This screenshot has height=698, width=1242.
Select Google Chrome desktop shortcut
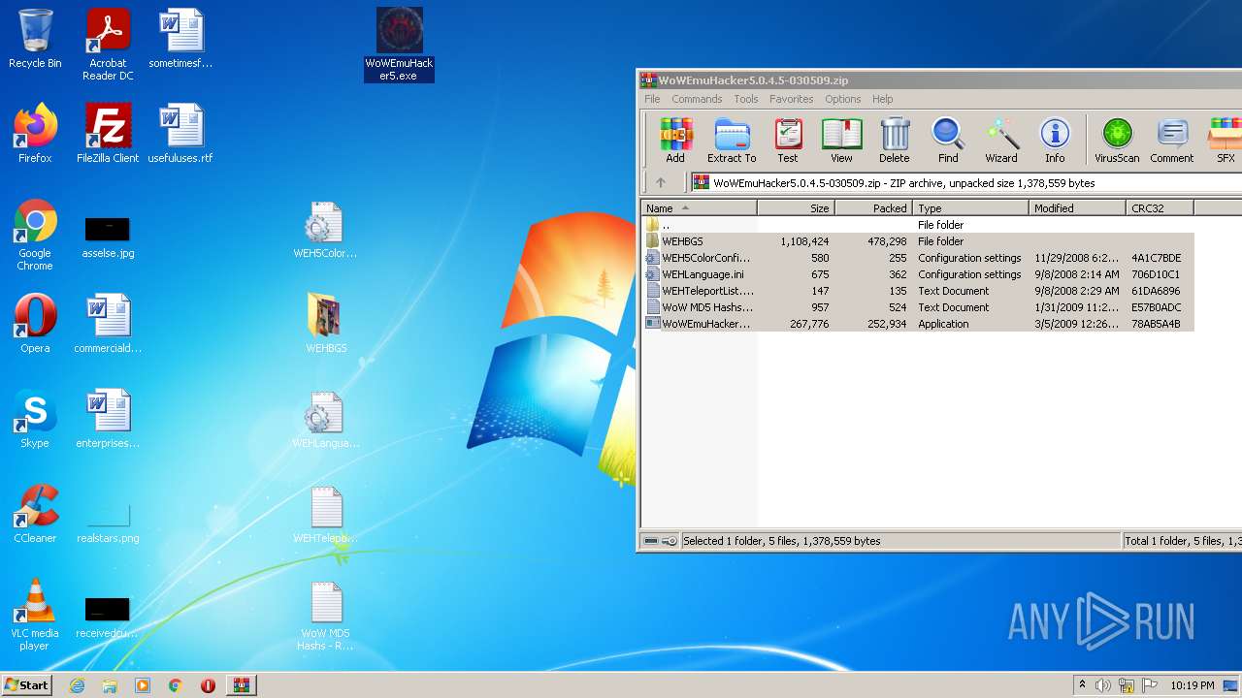[x=35, y=236]
